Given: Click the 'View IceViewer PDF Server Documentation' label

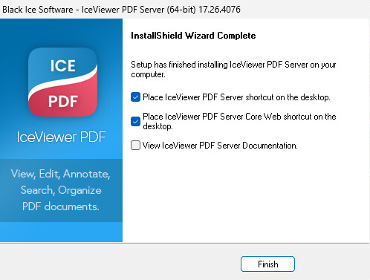Looking at the screenshot, I should (220, 146).
